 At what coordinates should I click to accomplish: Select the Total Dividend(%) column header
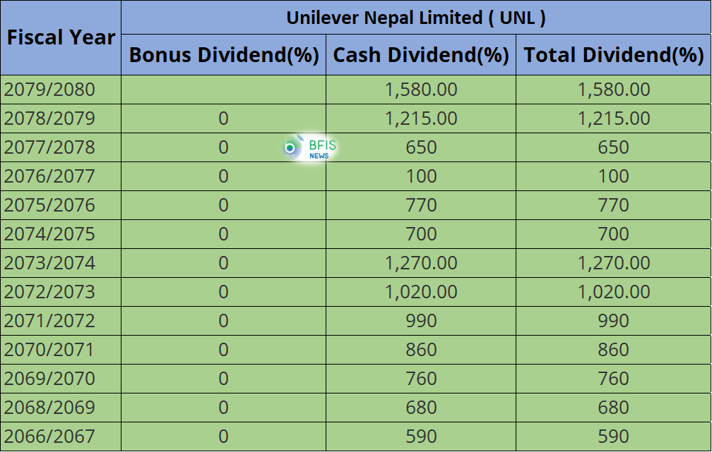click(613, 55)
